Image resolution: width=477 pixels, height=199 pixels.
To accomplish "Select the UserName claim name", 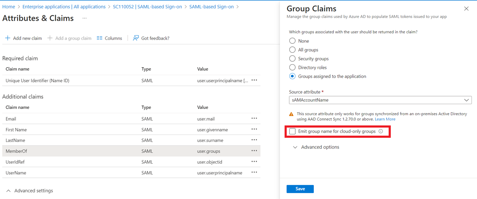I will coord(16,173).
